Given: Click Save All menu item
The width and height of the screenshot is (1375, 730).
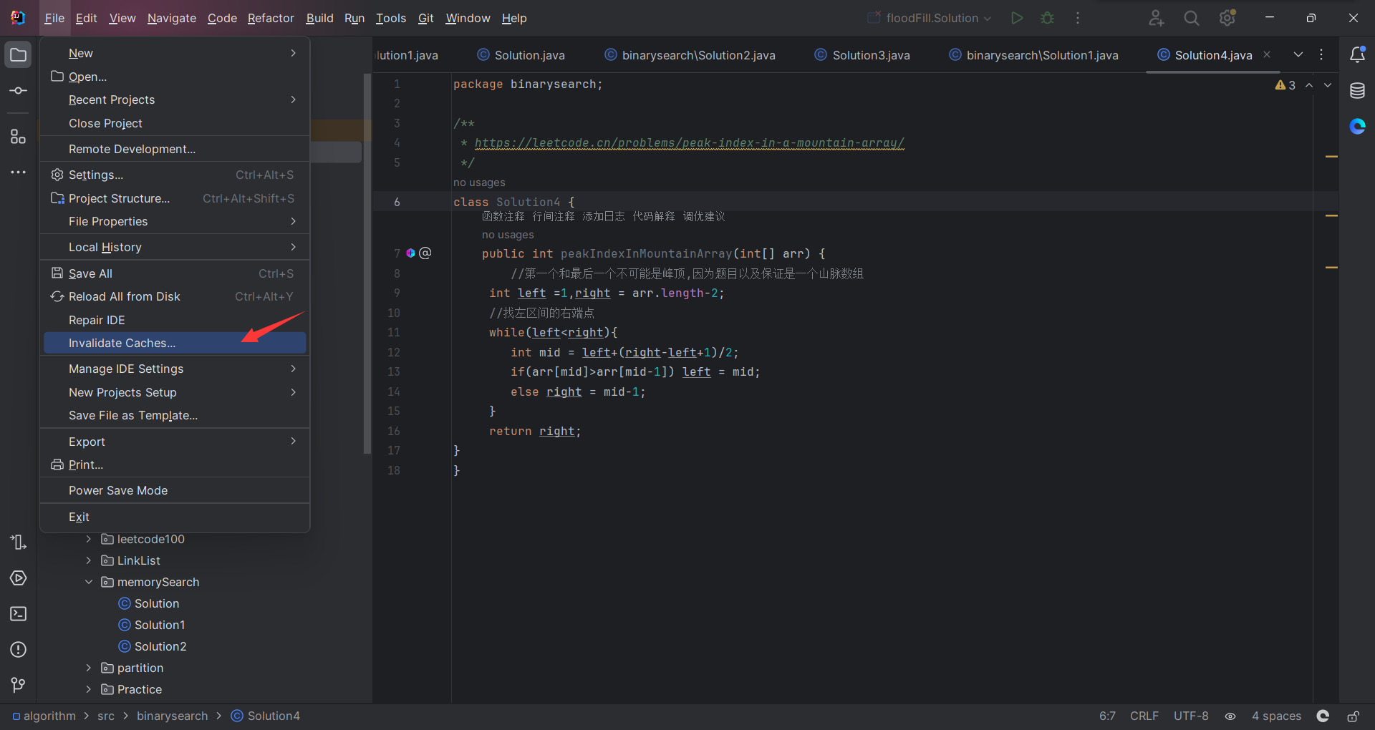Looking at the screenshot, I should (175, 273).
